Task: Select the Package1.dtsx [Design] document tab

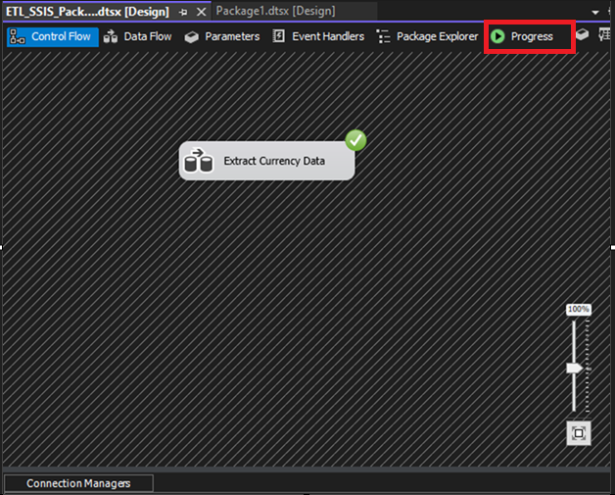Action: [276, 11]
